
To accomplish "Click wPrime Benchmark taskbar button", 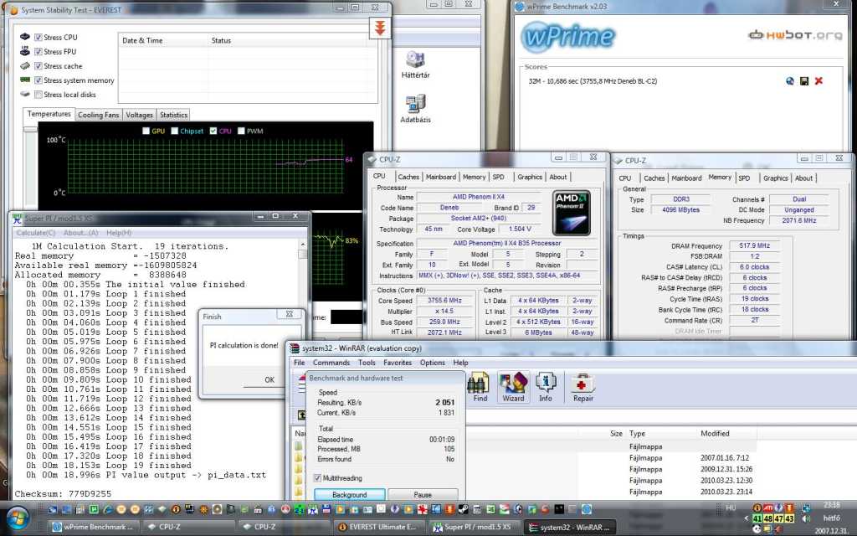I will (x=93, y=528).
